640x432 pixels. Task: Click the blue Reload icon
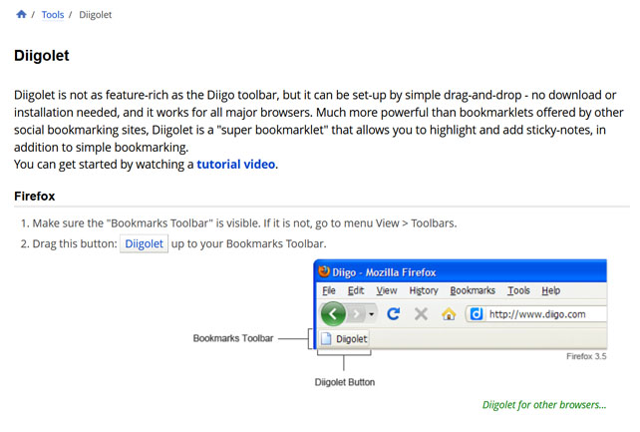[x=393, y=313]
